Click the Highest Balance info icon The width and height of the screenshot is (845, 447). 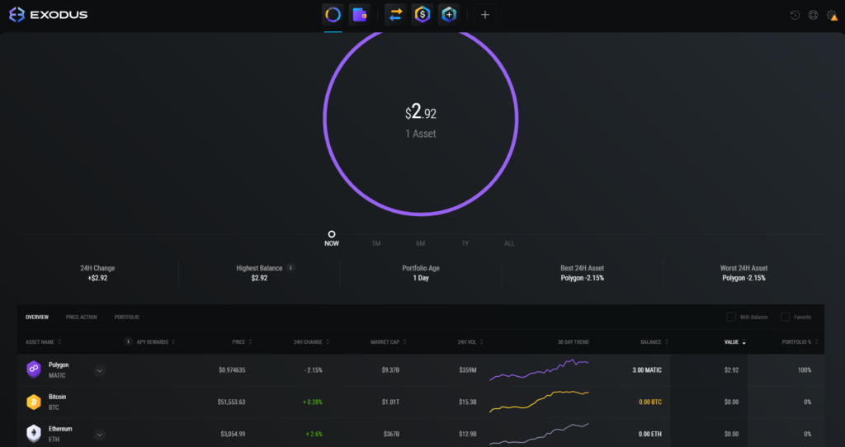click(290, 268)
